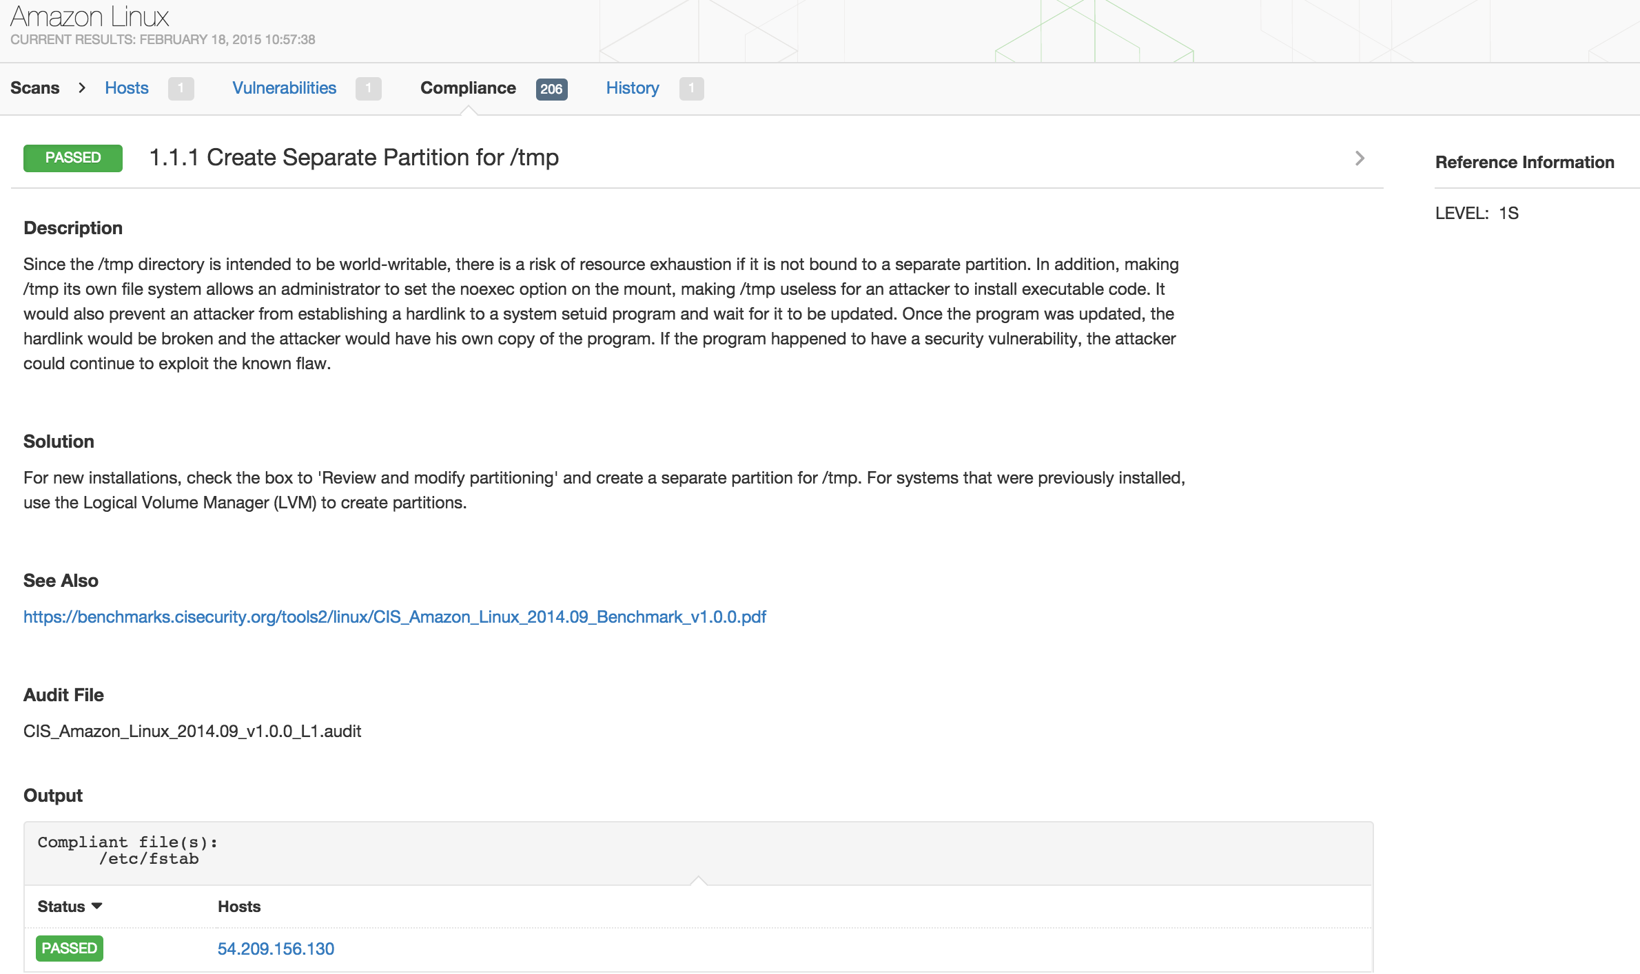Click the breadcrumb chevron after Scans

(82, 88)
